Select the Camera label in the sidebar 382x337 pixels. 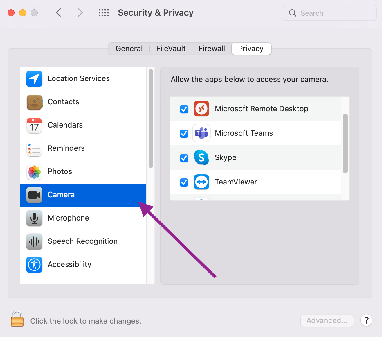(61, 195)
